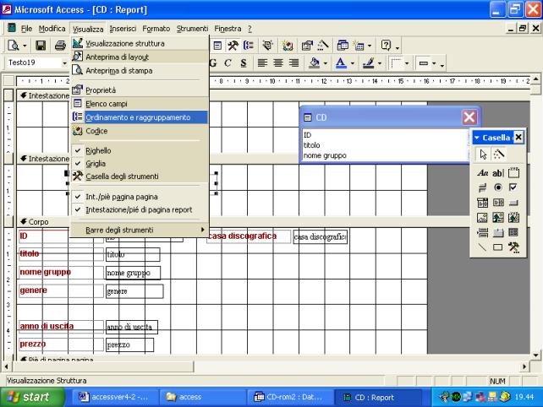
Task: Click the Align Right icon
Action: 293,63
